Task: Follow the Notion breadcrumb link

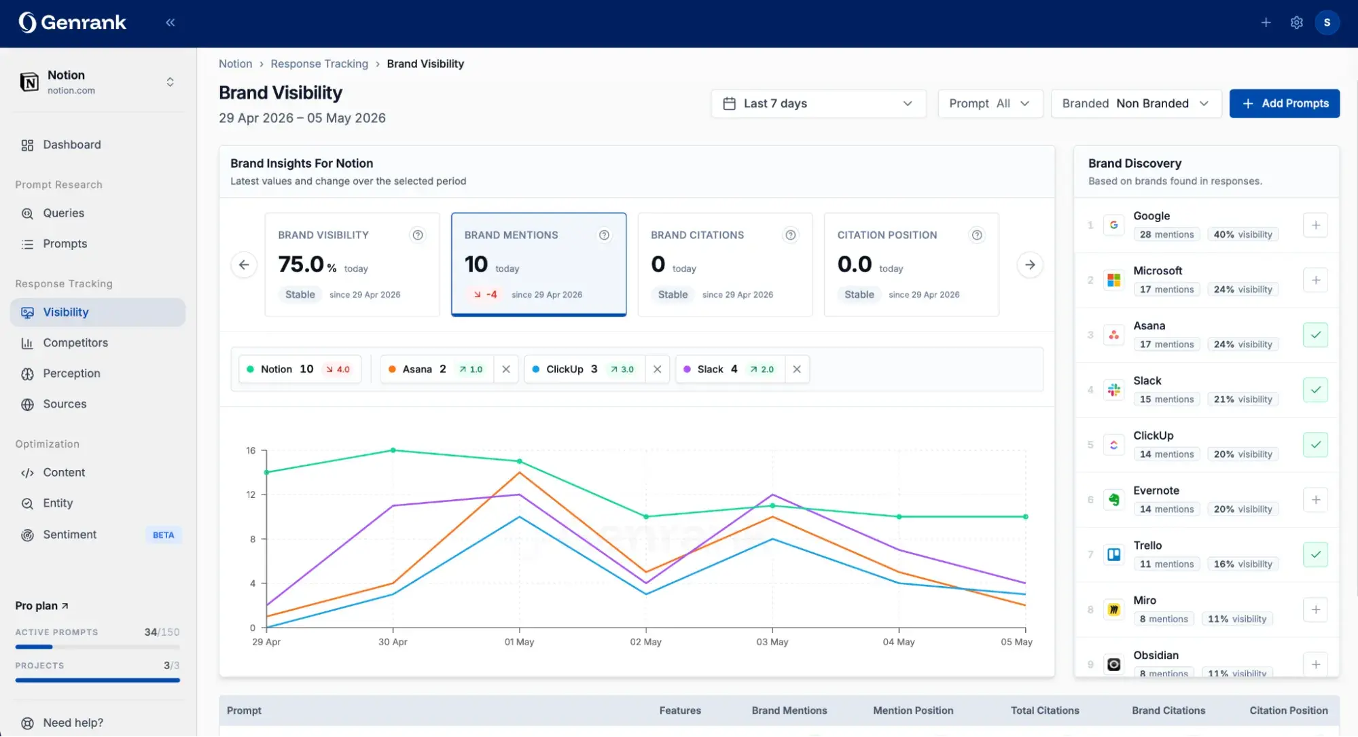Action: pos(235,64)
